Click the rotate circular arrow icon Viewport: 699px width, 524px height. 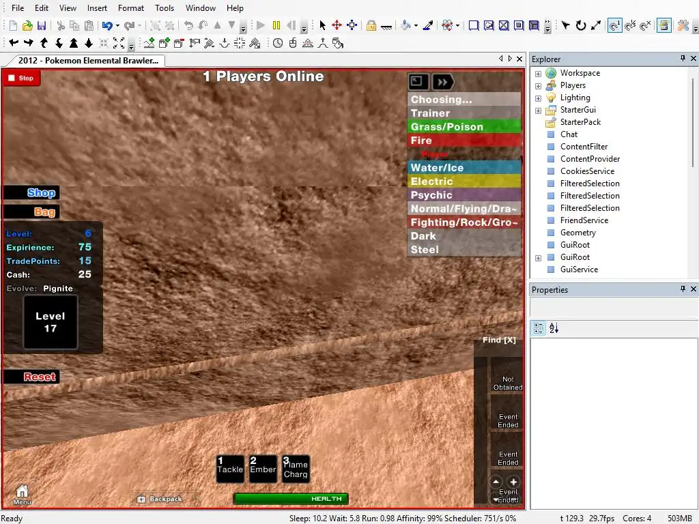click(x=580, y=25)
